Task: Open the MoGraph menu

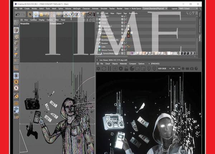Action: click(x=77, y=8)
